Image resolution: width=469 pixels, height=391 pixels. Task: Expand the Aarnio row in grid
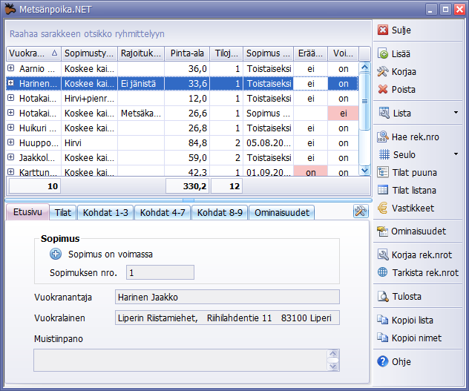tap(11, 69)
